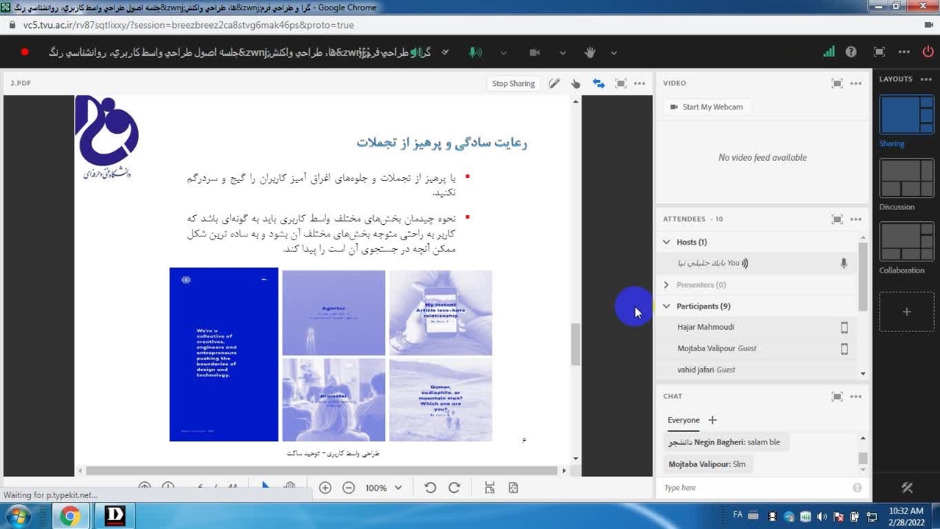Rotate the PDF page clockwise

[454, 488]
